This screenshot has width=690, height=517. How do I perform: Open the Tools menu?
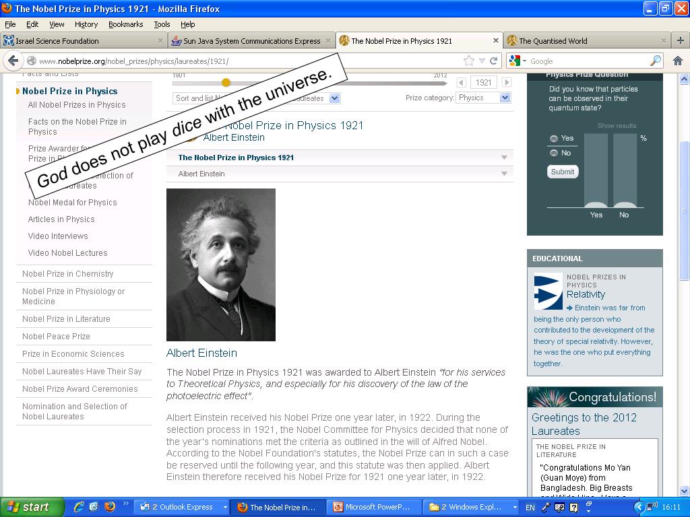click(162, 24)
